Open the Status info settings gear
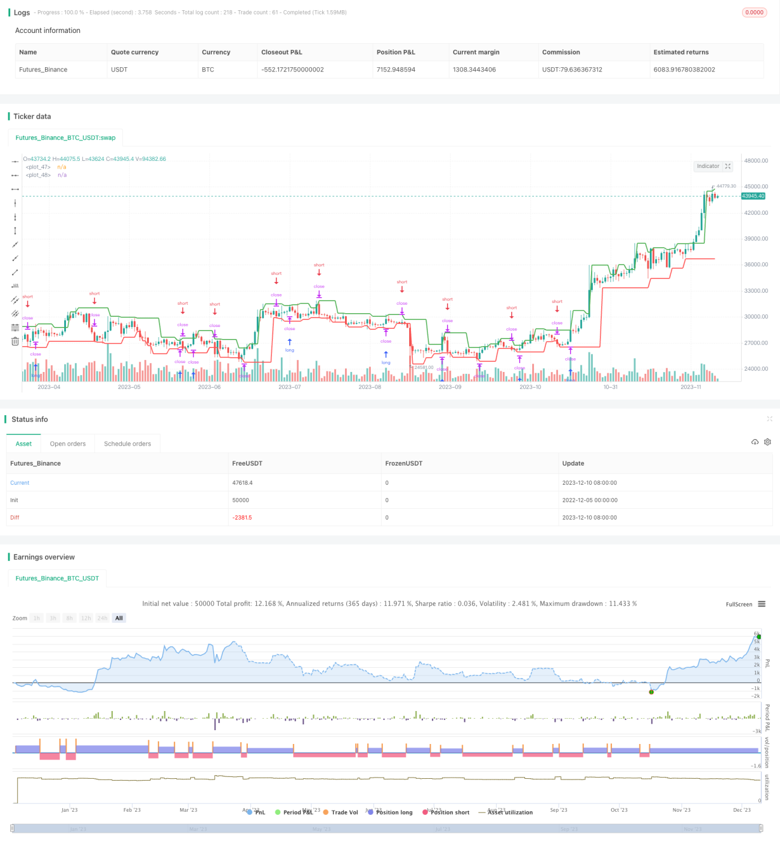The image size is (780, 846). pyautogui.click(x=767, y=442)
